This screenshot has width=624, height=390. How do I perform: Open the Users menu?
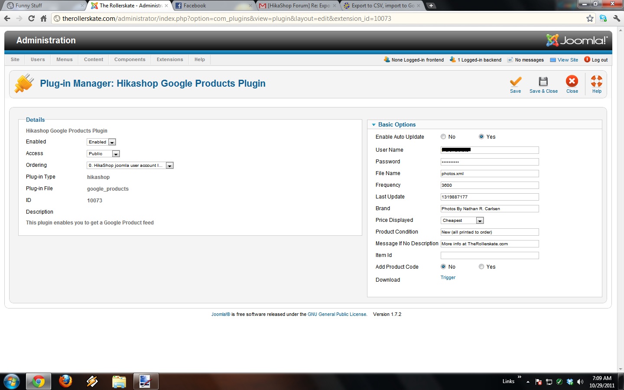pos(38,60)
